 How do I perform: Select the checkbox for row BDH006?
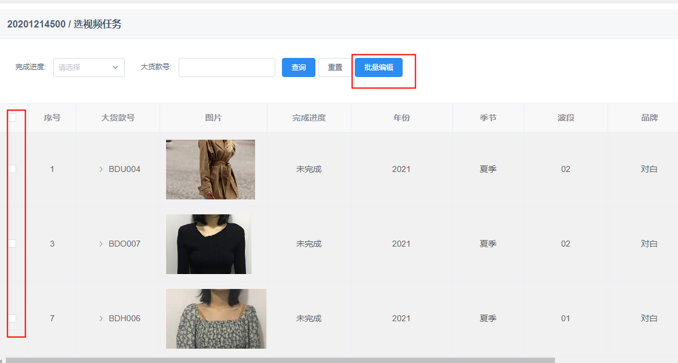point(12,318)
